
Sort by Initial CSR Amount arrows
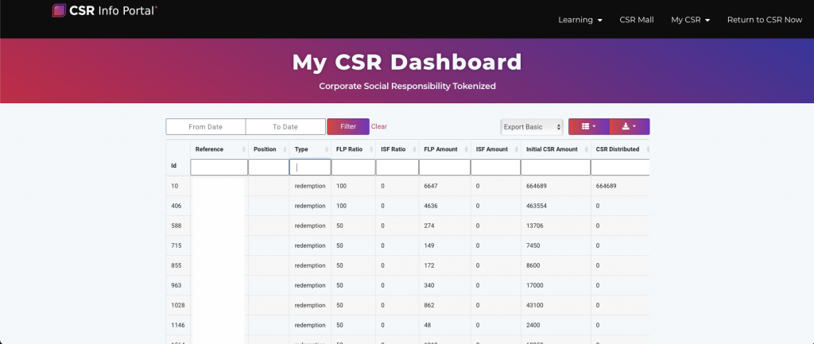pos(587,149)
